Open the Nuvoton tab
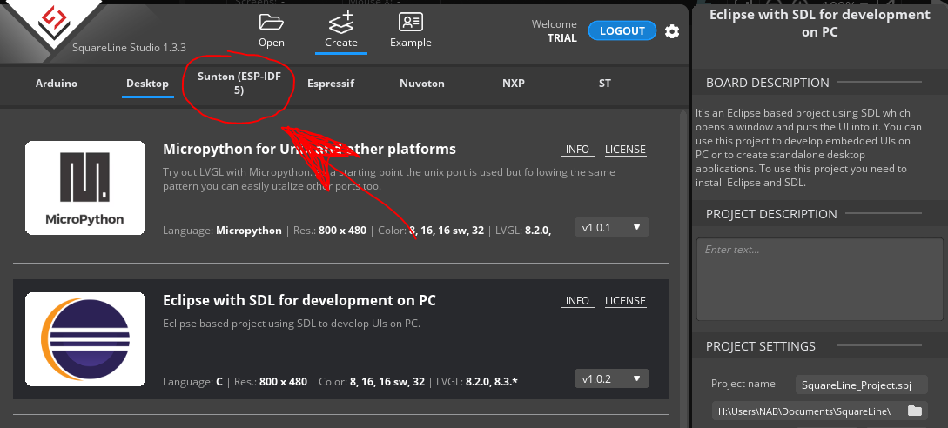Image resolution: width=948 pixels, height=428 pixels. coord(422,84)
